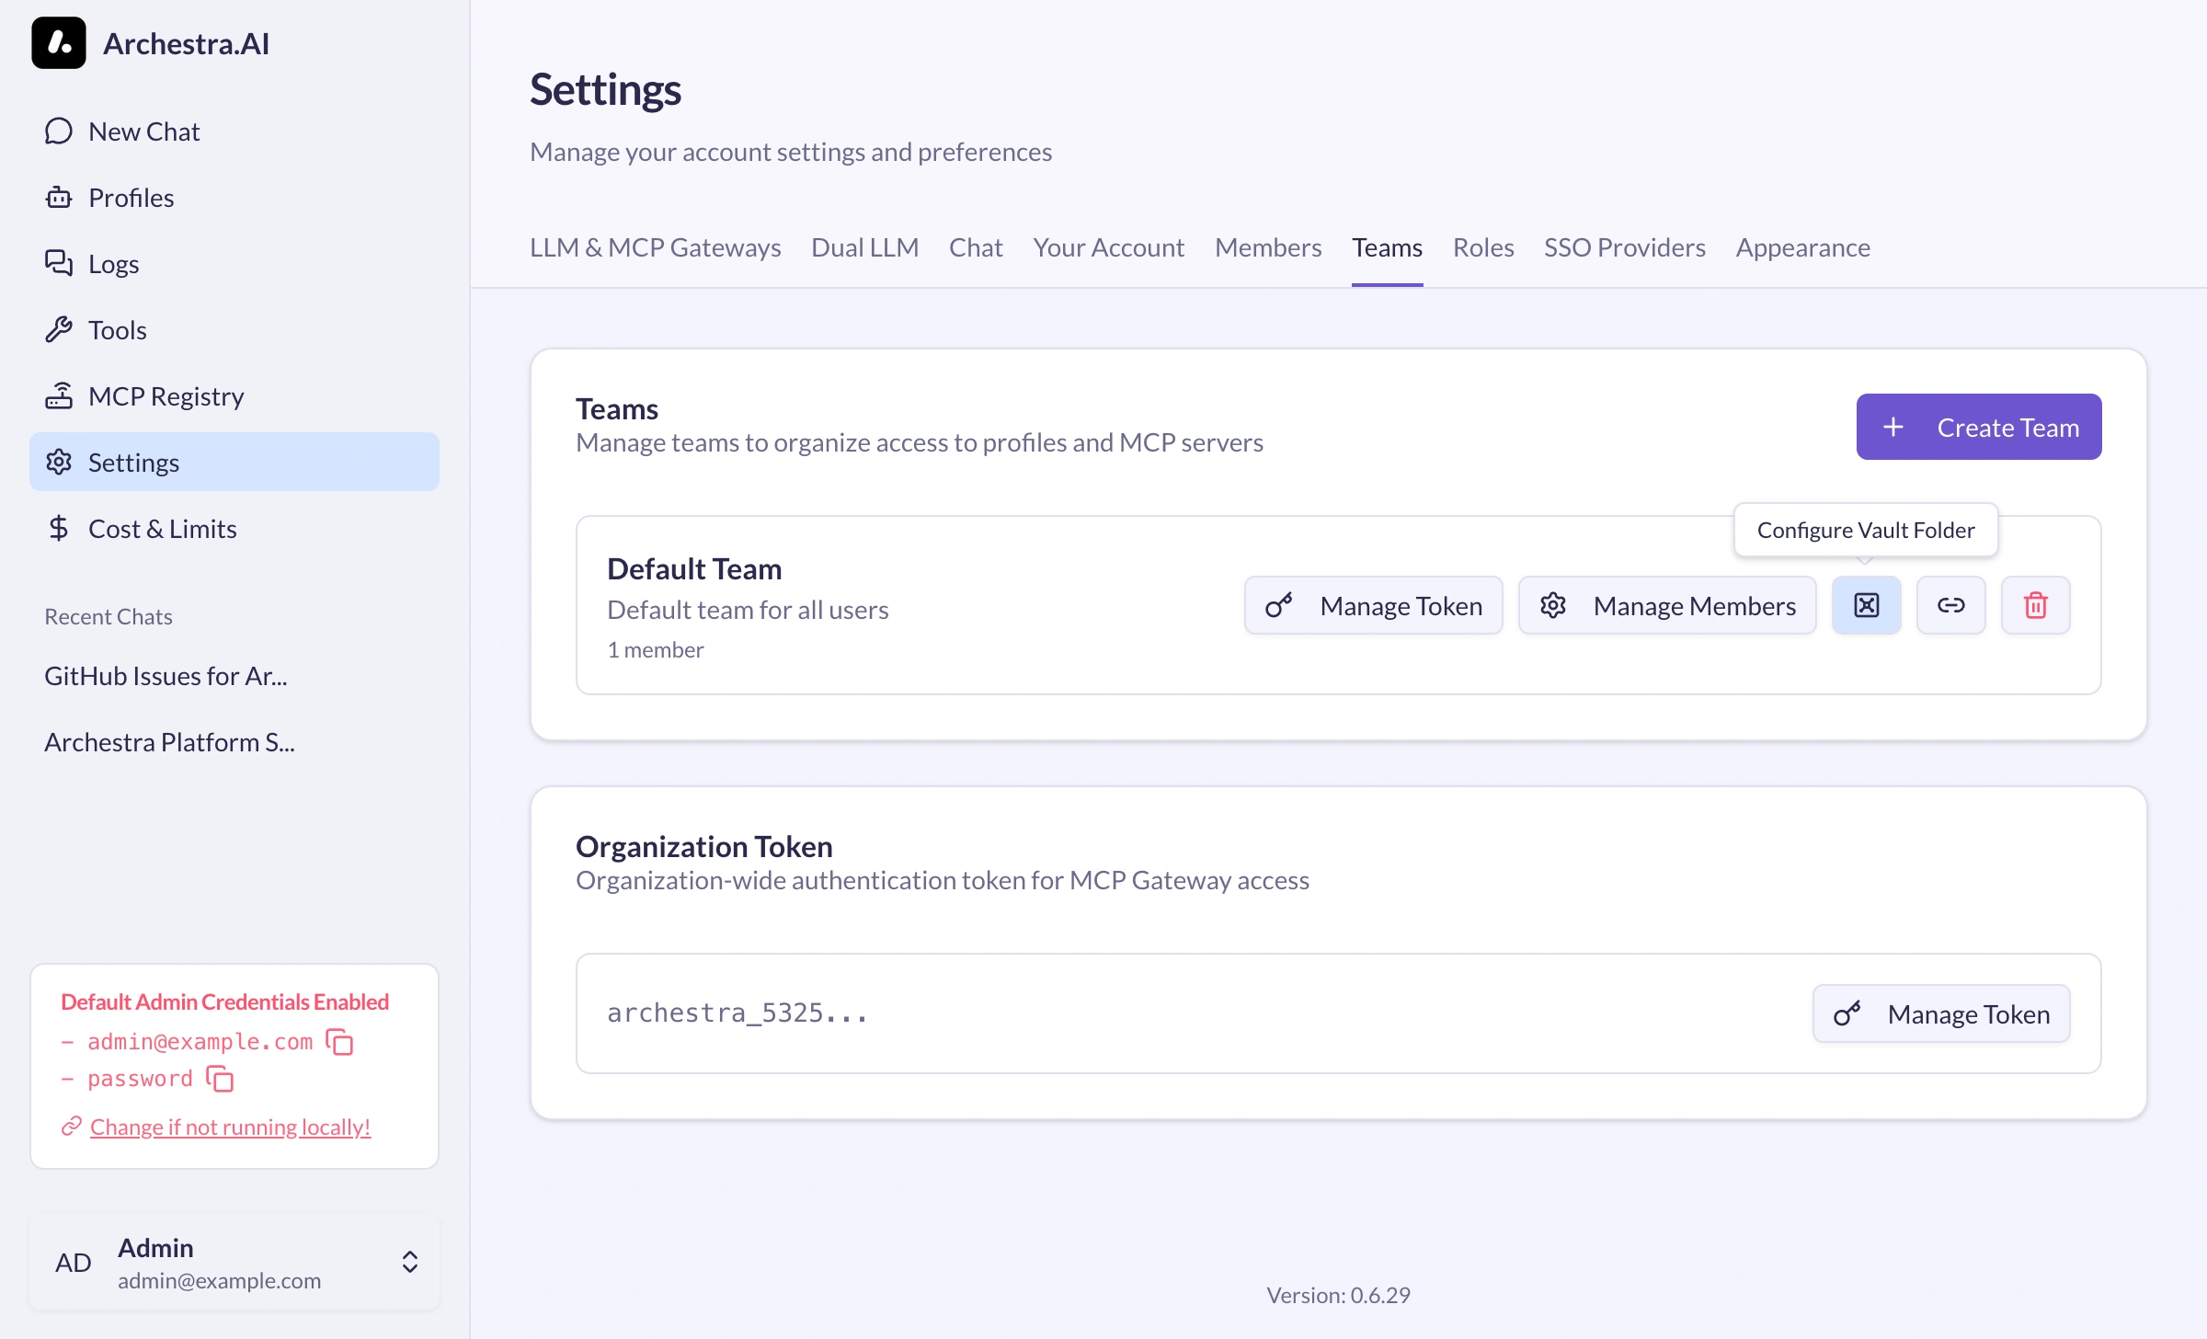Delete Default Team with trash icon

[x=2035, y=605]
